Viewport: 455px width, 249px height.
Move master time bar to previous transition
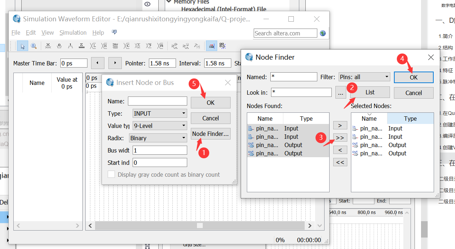[x=98, y=63]
